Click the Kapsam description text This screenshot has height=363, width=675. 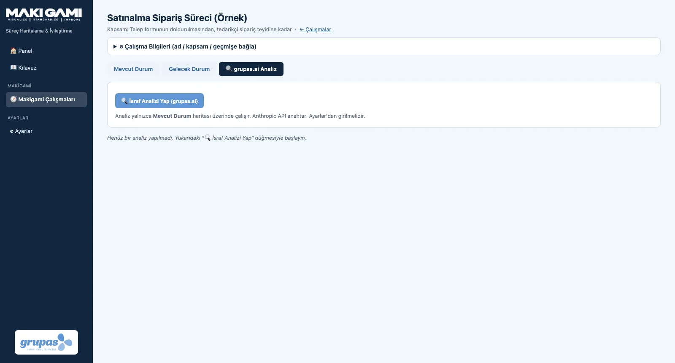(200, 30)
